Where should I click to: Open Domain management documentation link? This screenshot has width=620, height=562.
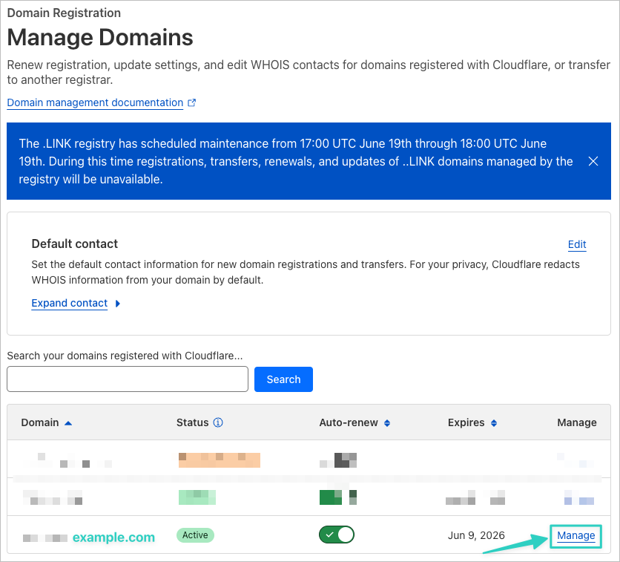[95, 103]
